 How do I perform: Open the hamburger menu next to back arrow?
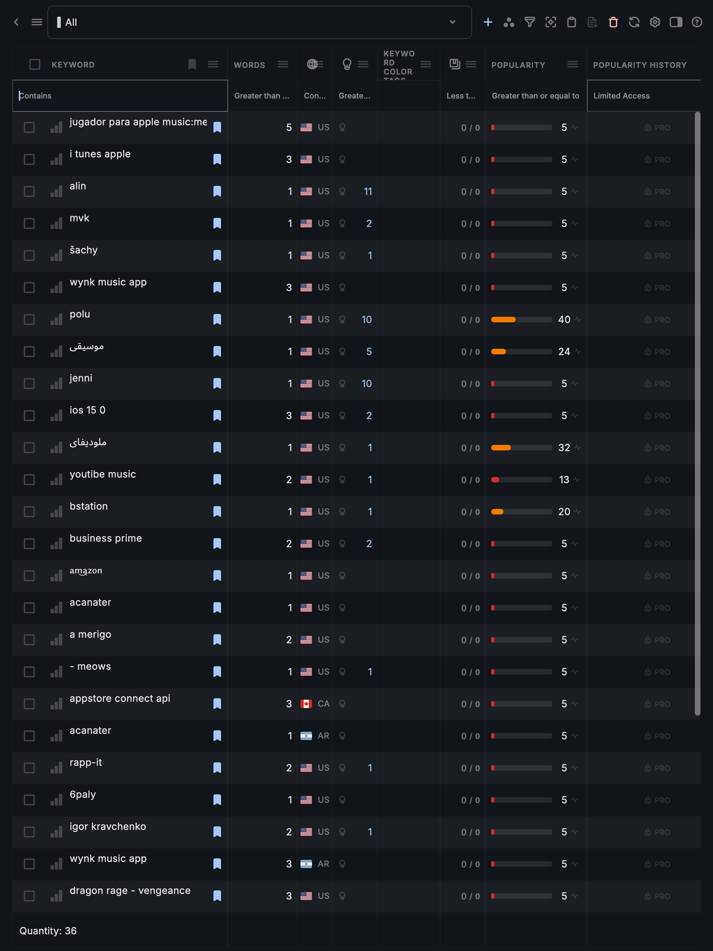[37, 22]
